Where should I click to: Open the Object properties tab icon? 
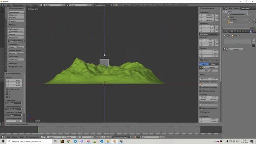[240, 31]
